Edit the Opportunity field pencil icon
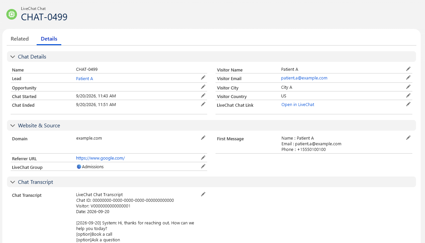 pyautogui.click(x=203, y=87)
